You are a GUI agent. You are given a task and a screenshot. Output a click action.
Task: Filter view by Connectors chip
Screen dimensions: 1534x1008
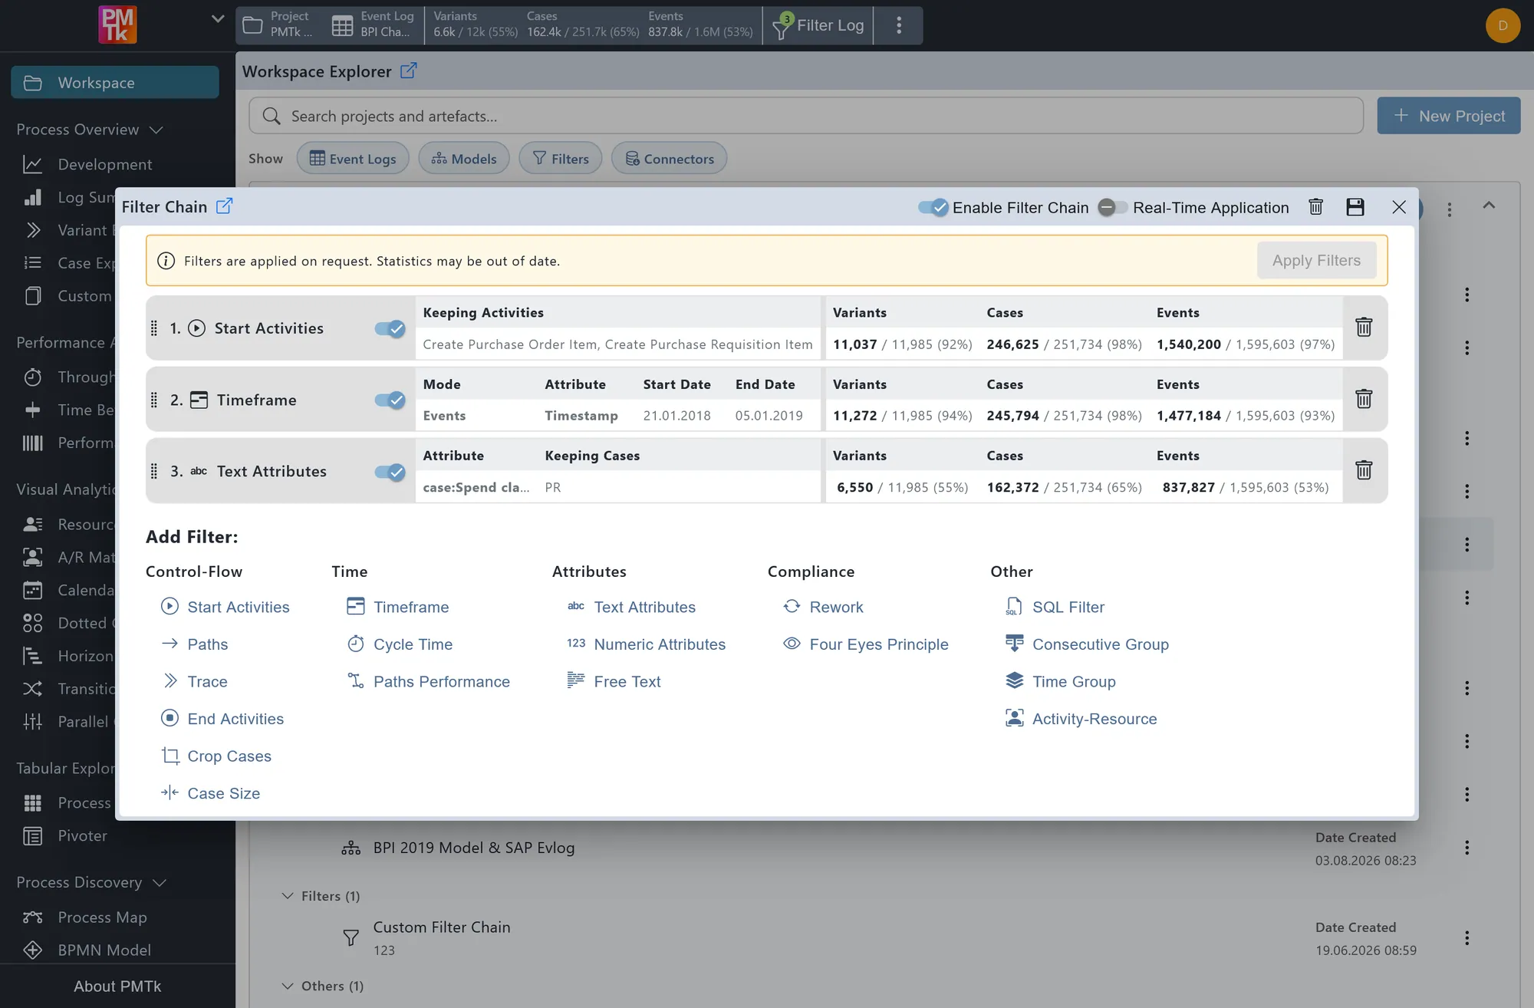tap(670, 158)
